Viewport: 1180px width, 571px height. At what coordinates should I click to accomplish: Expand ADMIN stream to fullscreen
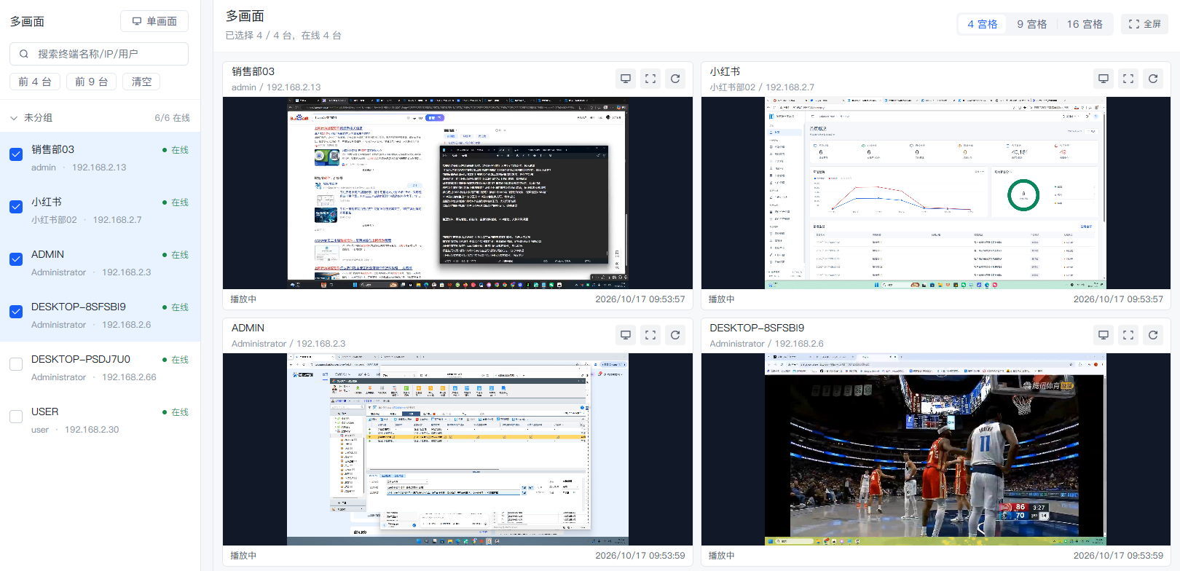click(x=650, y=335)
